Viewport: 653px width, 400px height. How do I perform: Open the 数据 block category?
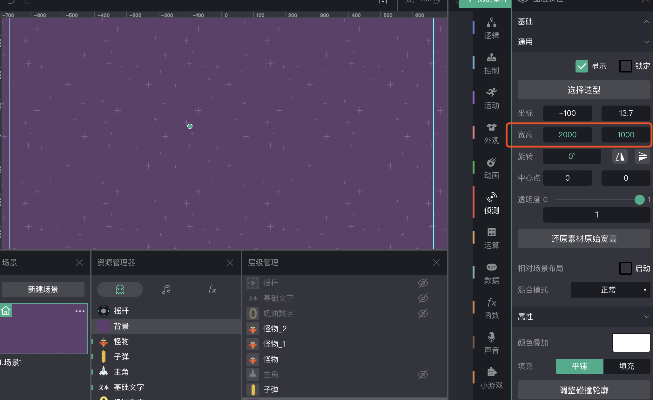[x=491, y=273]
